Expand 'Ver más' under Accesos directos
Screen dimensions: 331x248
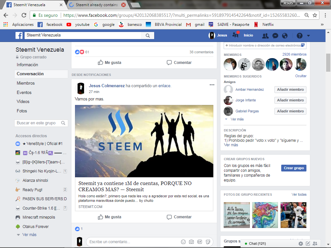[29, 235]
